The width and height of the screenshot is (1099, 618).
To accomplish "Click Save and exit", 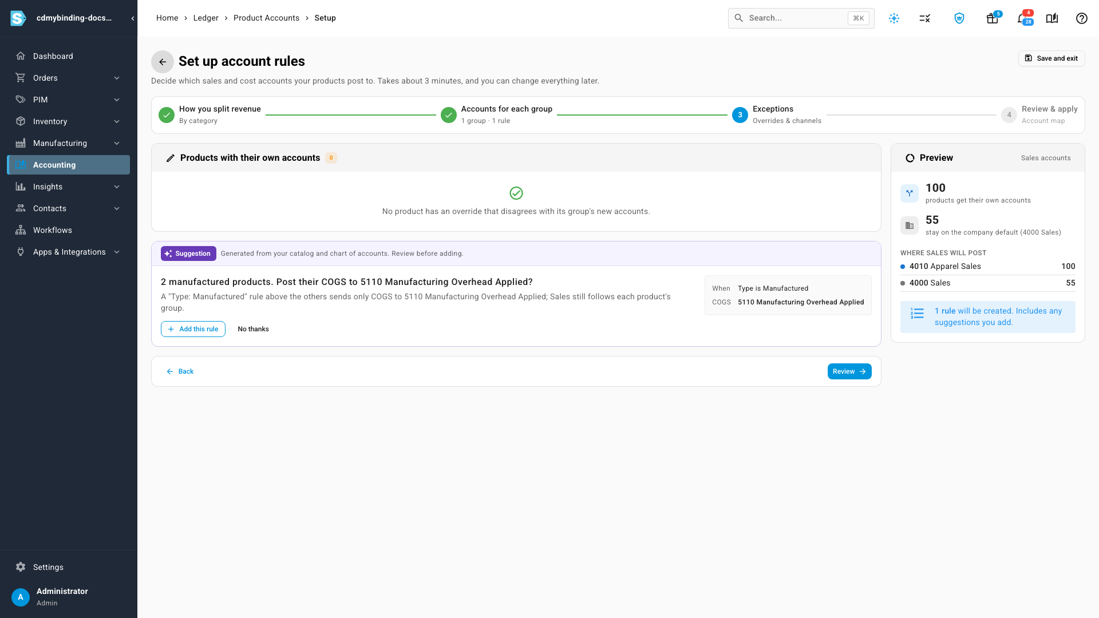I will (x=1051, y=58).
